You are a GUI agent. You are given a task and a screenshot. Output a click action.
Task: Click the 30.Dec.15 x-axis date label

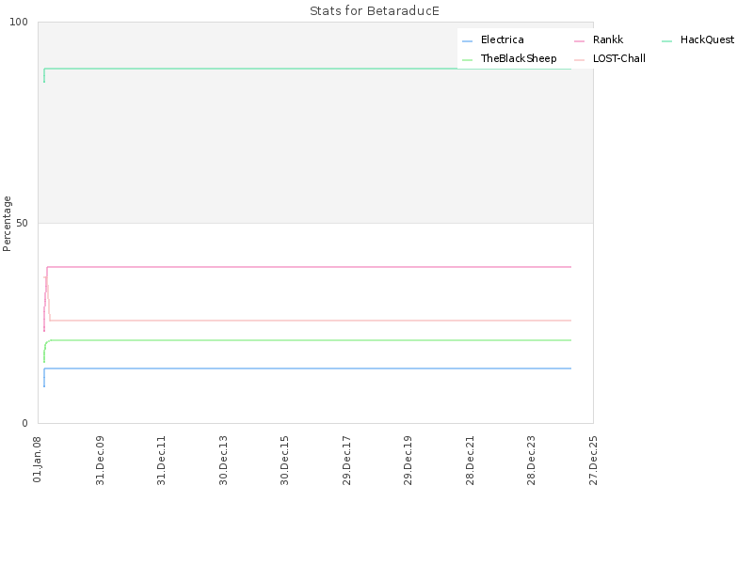coord(284,461)
